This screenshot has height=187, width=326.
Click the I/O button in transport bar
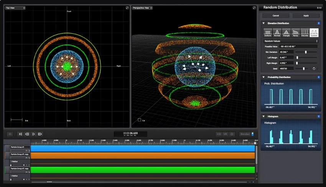(x=219, y=134)
